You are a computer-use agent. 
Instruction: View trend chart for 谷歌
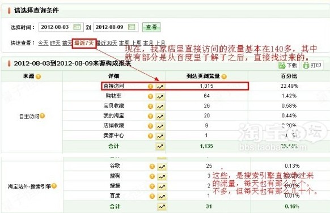pyautogui.click(x=162, y=167)
